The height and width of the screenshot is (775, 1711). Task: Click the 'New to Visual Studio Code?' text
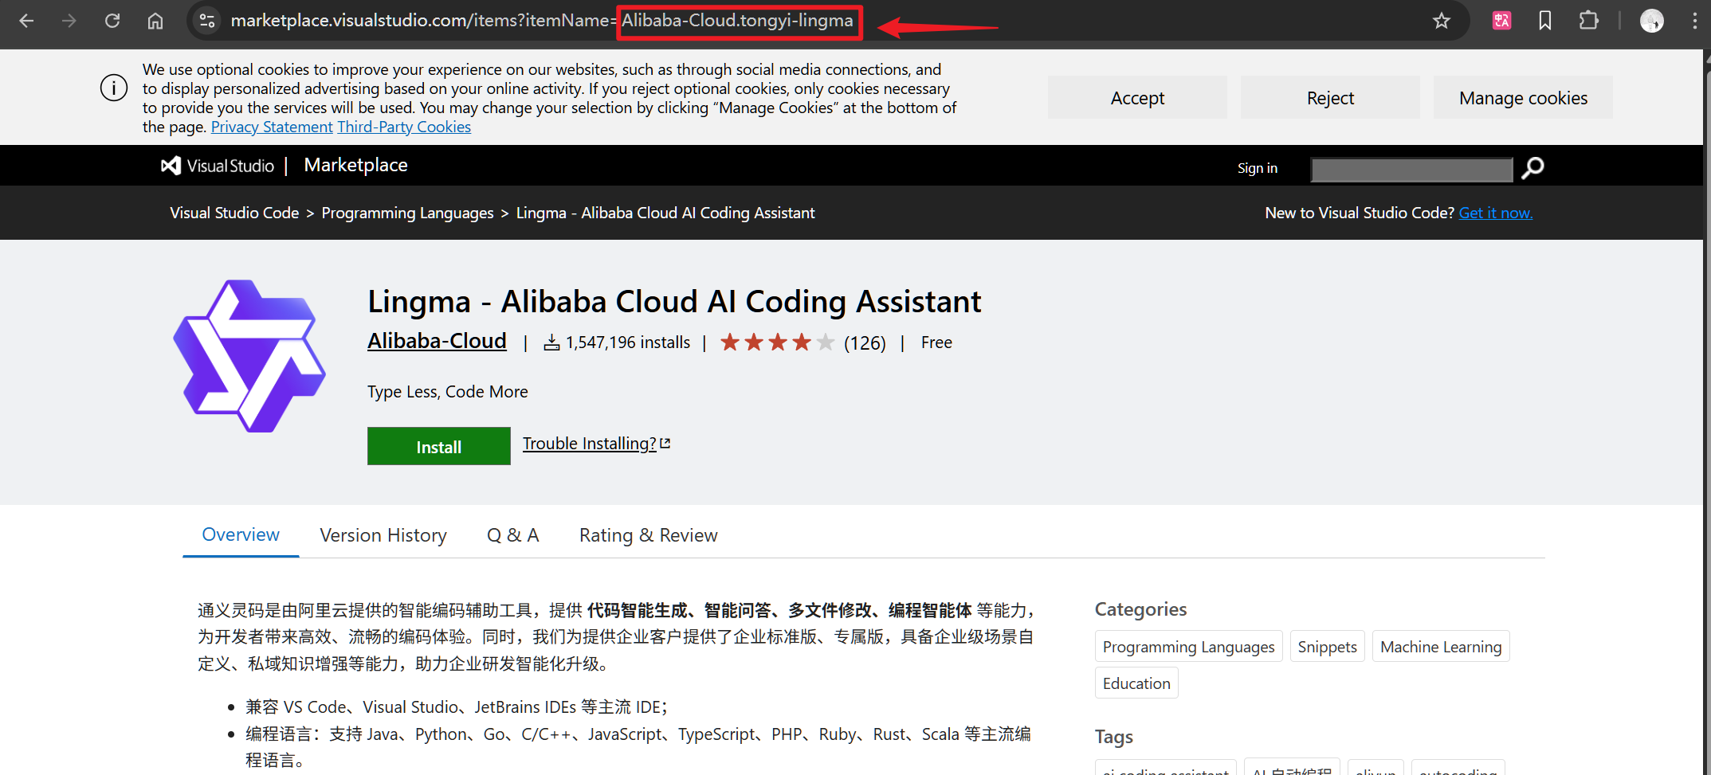(1360, 213)
